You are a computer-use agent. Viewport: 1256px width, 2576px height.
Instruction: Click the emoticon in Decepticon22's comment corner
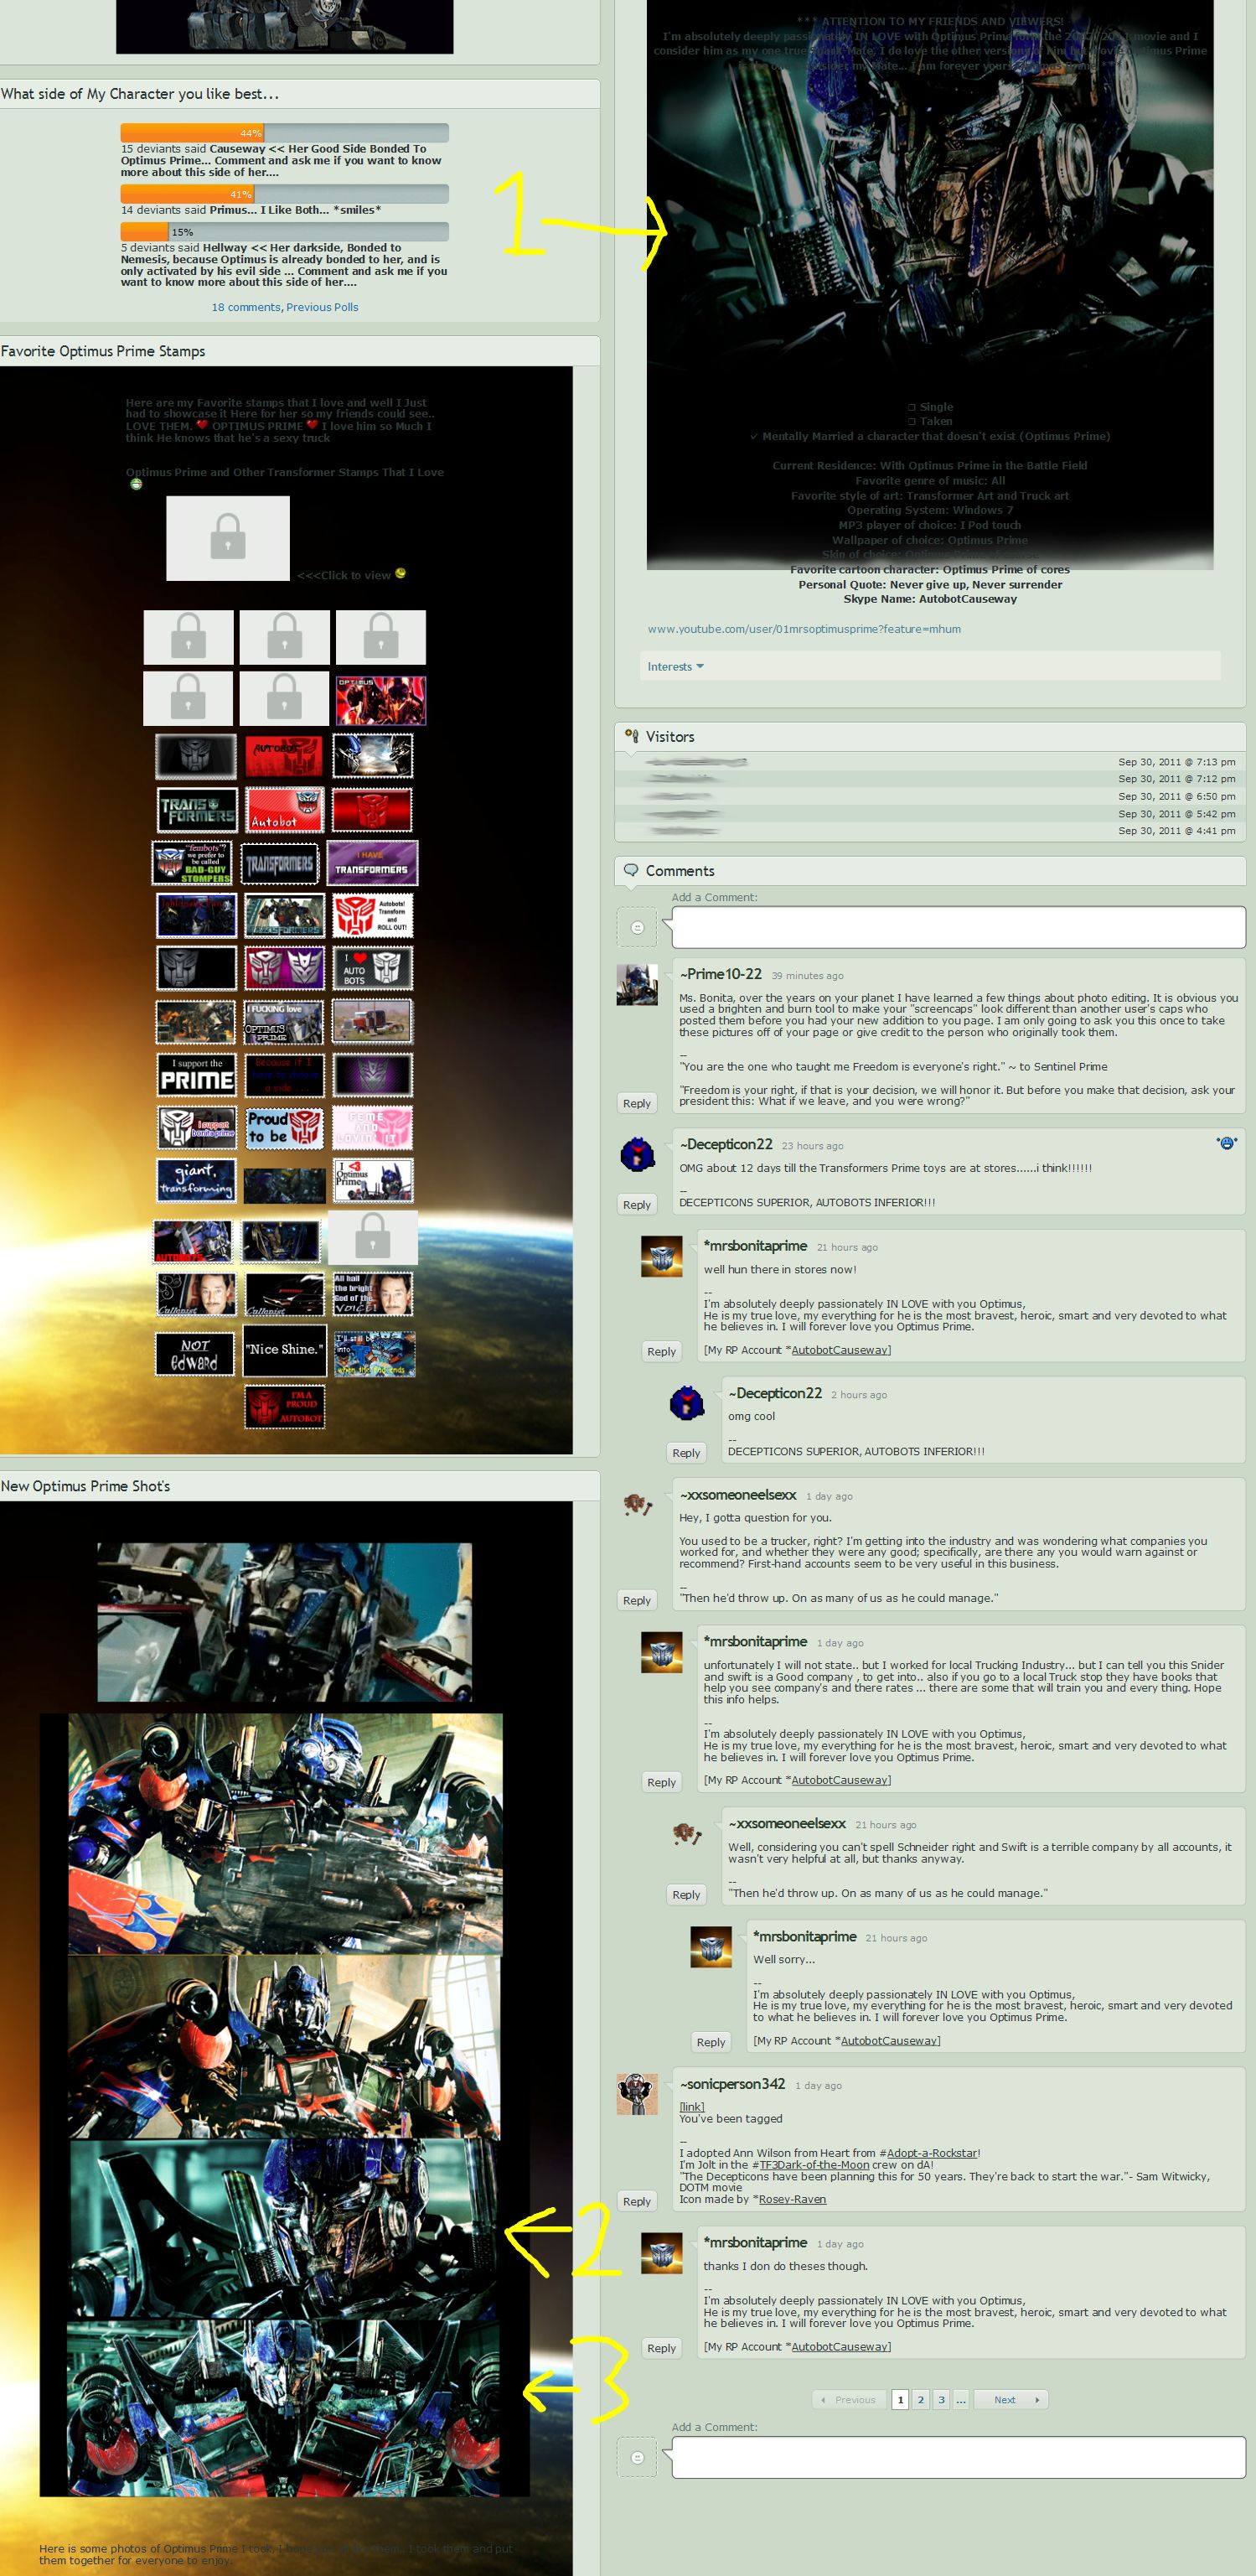pos(1226,1143)
